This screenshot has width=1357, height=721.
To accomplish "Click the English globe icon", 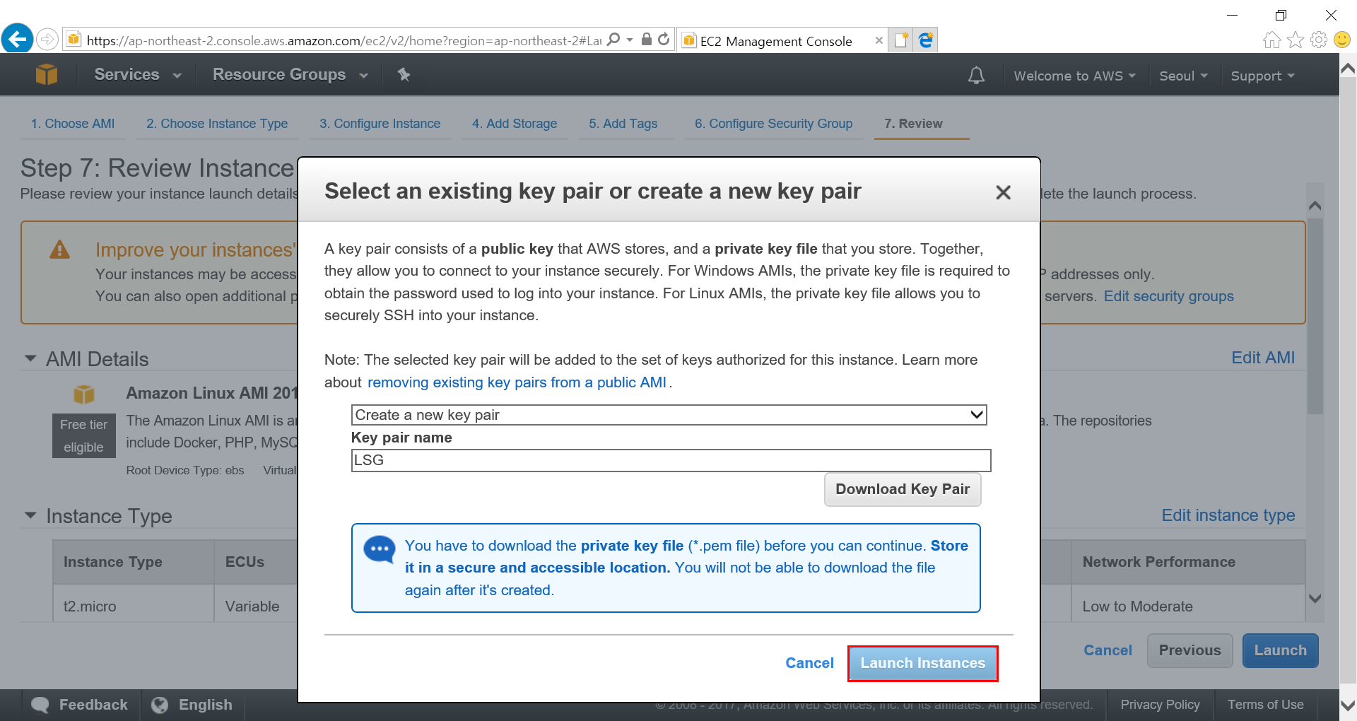I will [160, 705].
